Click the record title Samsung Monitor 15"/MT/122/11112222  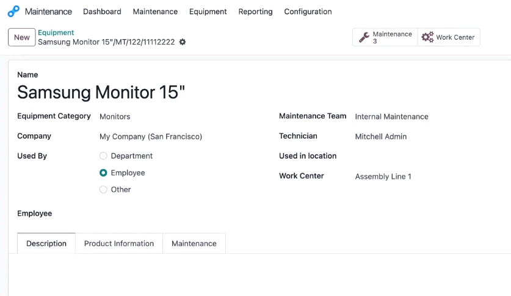106,42
